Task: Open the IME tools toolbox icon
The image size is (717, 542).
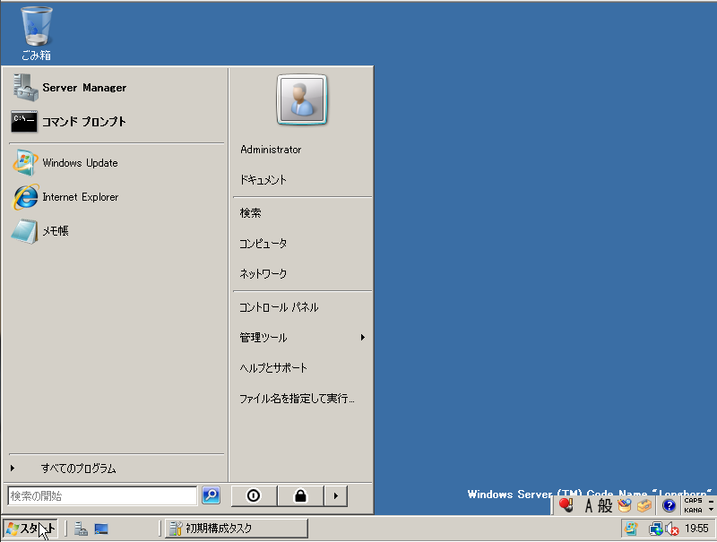Action: [x=644, y=505]
